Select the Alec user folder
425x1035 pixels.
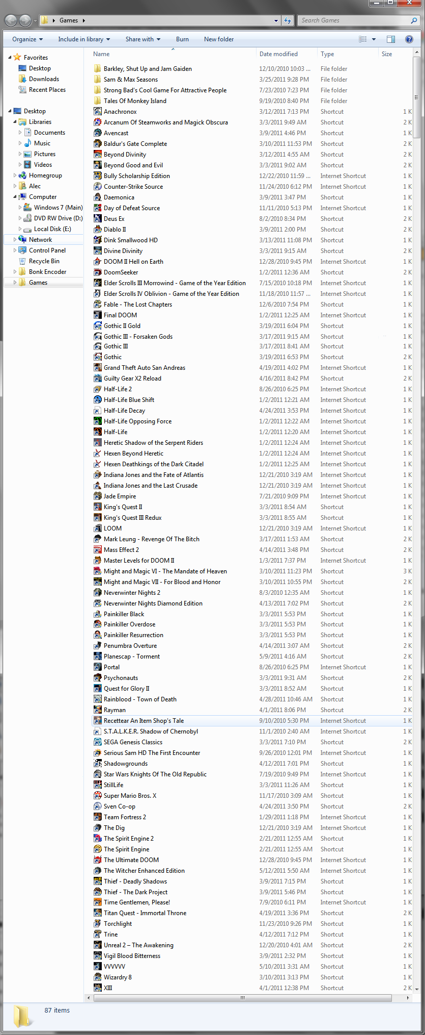tap(35, 186)
